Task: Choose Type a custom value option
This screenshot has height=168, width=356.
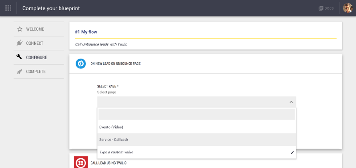Action: tap(197, 152)
